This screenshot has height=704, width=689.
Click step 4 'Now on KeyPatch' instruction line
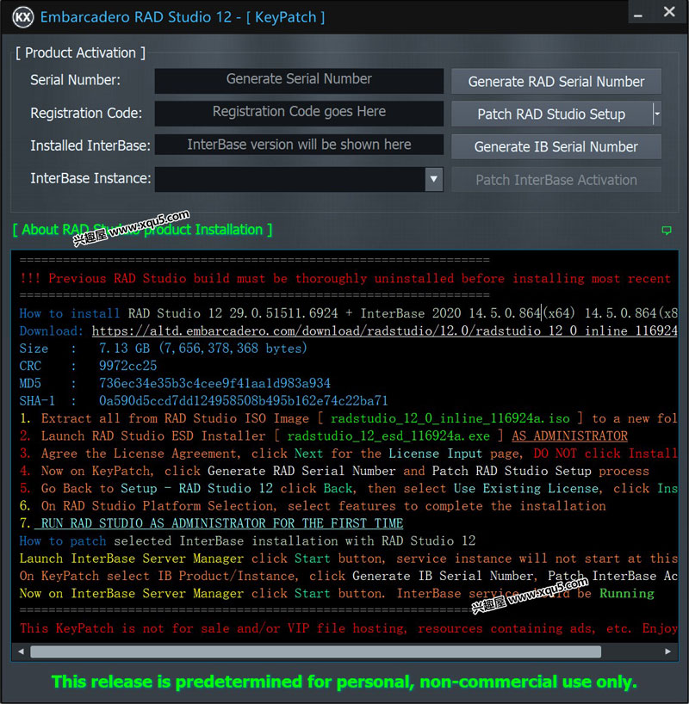[334, 471]
